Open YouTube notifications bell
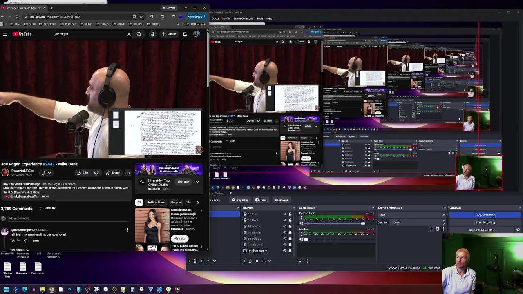Image resolution: width=523 pixels, height=294 pixels. [185, 34]
